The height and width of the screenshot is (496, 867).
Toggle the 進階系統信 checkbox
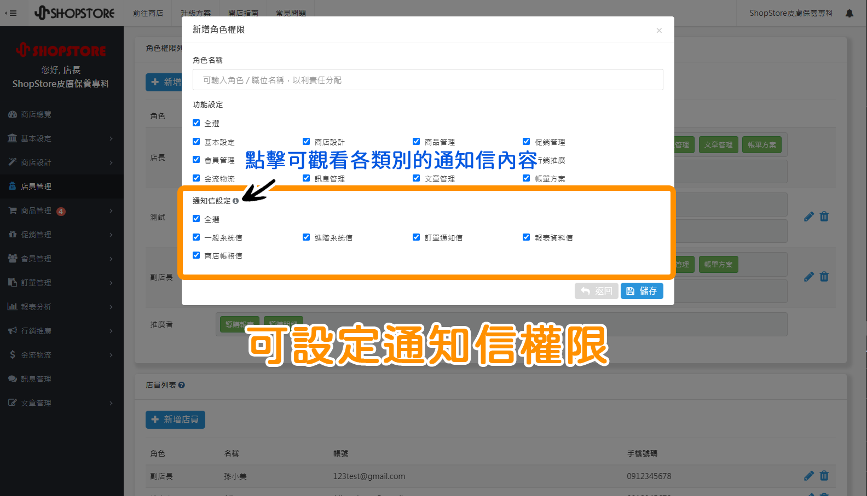(x=306, y=237)
